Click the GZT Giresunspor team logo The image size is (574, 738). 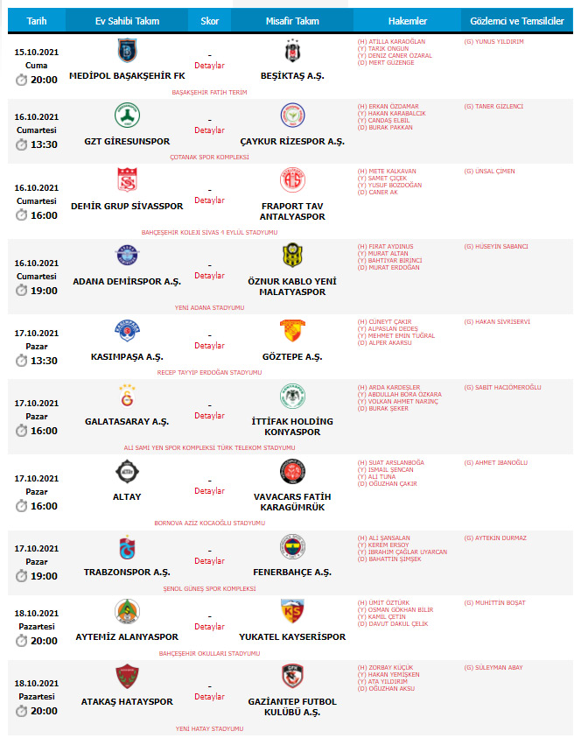tap(127, 116)
